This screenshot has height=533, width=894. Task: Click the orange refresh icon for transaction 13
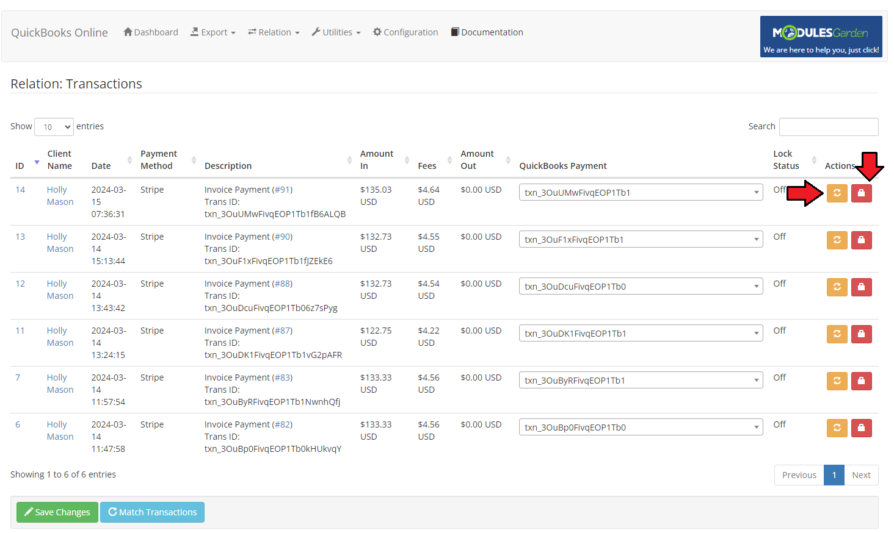[837, 240]
